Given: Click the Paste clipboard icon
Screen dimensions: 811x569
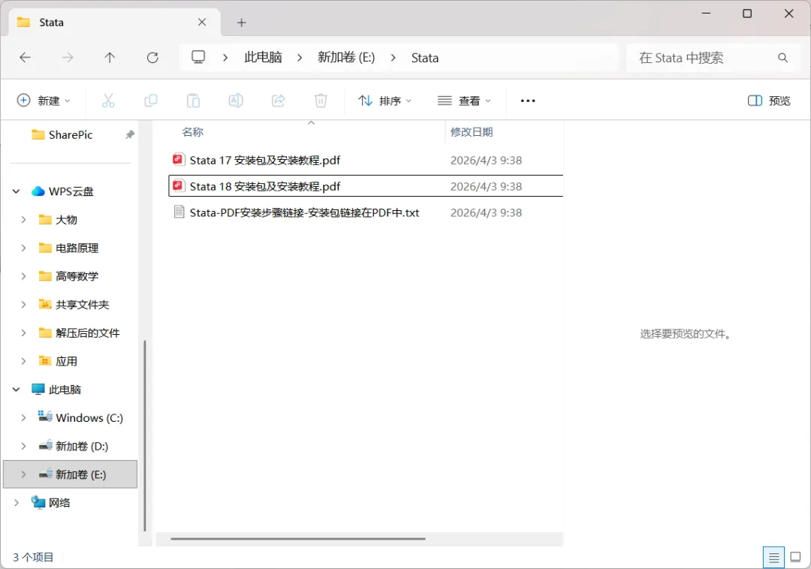Looking at the screenshot, I should click(x=193, y=101).
